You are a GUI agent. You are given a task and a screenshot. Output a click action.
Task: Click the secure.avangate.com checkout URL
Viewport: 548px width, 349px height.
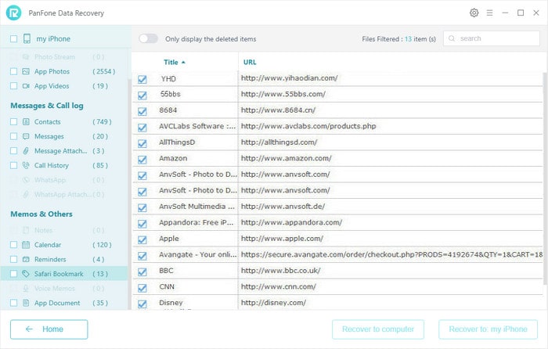[391, 254]
